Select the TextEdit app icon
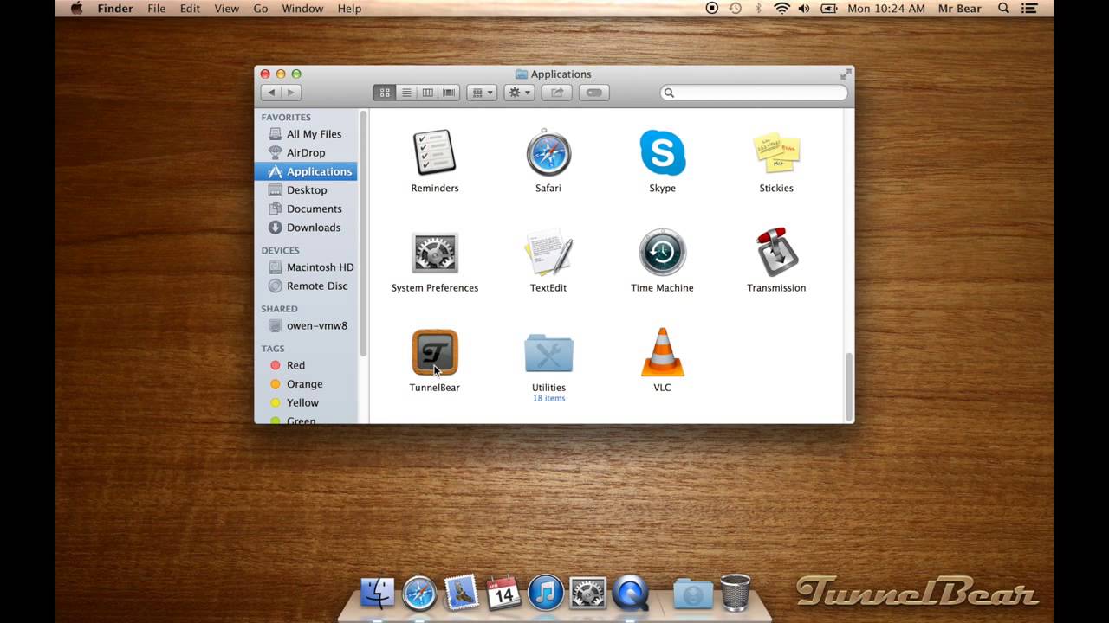Screen dimensions: 1109x623 [548, 253]
